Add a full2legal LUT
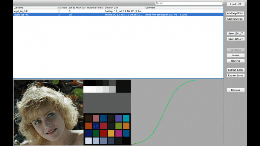The height and width of the screenshot is (146, 260). (235, 19)
